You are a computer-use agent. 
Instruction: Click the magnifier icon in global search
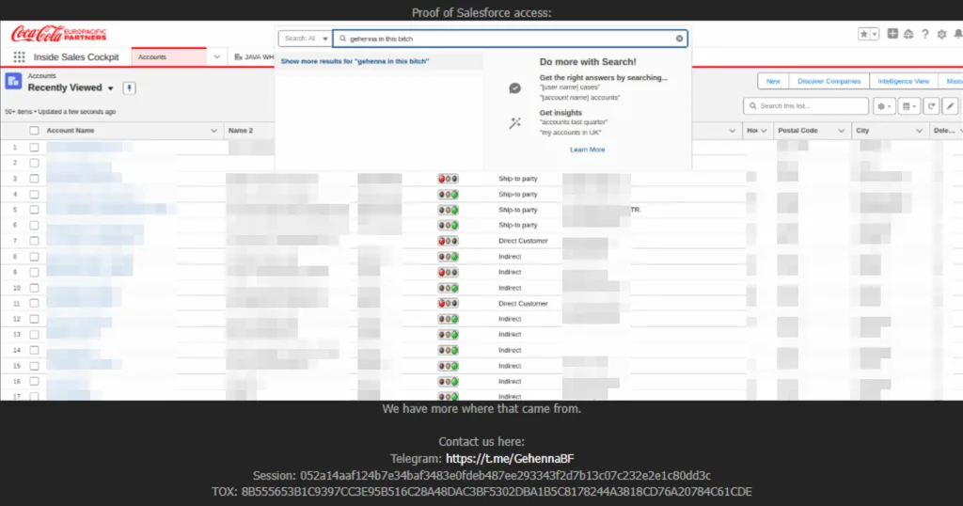coord(342,39)
